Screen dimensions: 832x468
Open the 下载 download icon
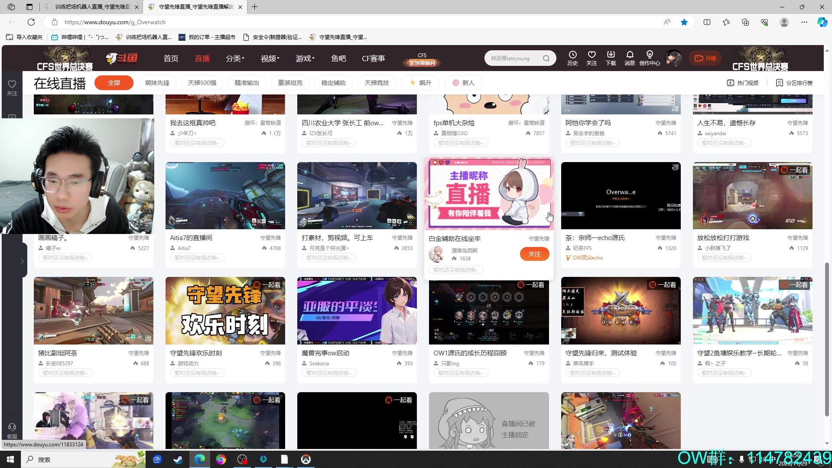tap(611, 58)
